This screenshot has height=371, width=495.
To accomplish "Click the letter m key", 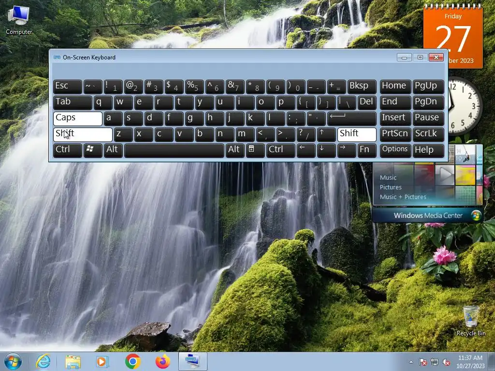I will click(245, 134).
